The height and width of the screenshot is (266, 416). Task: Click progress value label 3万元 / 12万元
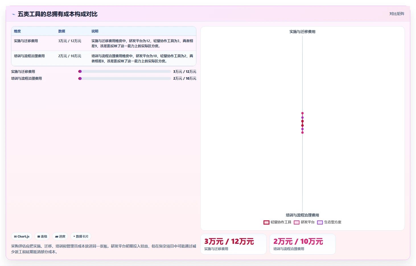pyautogui.click(x=185, y=72)
